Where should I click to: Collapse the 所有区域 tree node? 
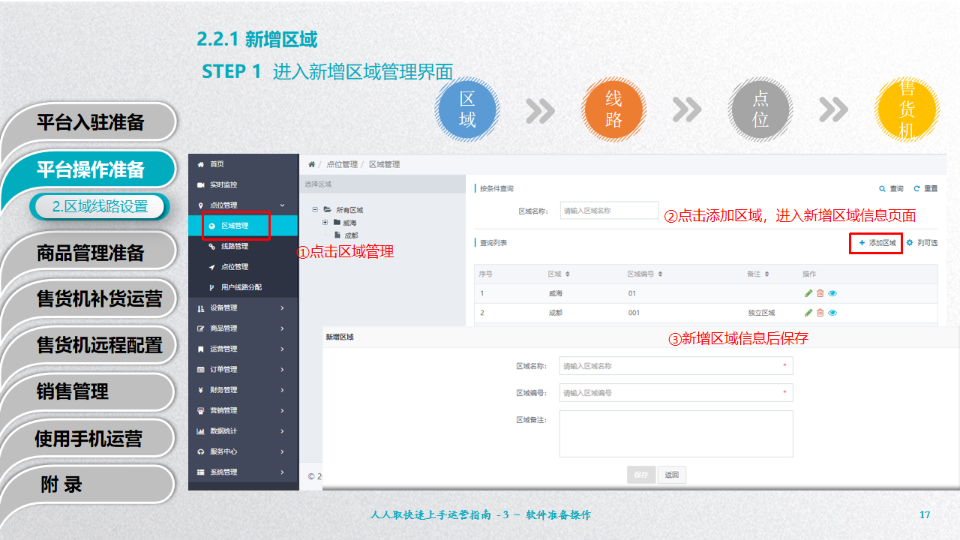click(316, 211)
